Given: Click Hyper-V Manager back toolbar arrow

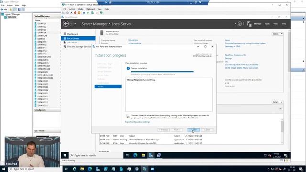Looking at the screenshot, I should (x=2, y=9).
